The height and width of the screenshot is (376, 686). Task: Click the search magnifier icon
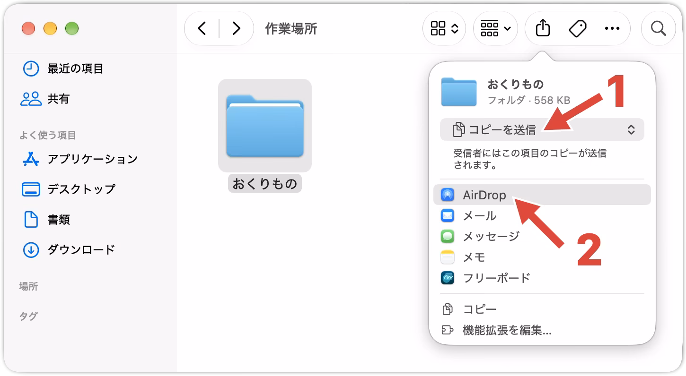click(658, 29)
